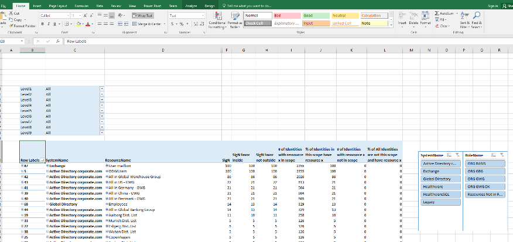Collapse the row labeled 42
Screen dimensions: 513x242
click(x=22, y=177)
